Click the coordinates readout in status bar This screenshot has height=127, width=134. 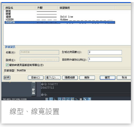(x=15, y=99)
